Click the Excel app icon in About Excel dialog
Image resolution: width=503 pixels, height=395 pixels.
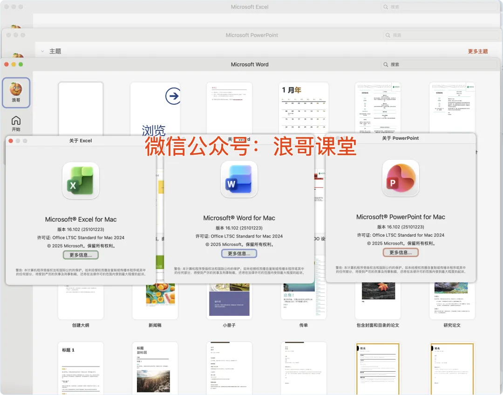tap(81, 181)
